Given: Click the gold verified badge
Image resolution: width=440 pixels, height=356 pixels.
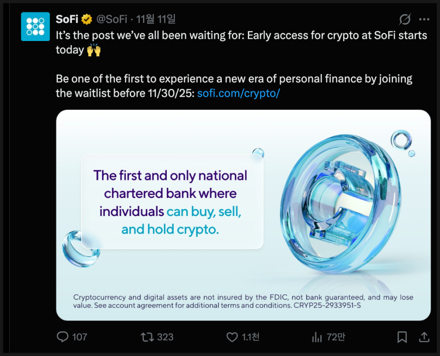Looking at the screenshot, I should [x=87, y=20].
